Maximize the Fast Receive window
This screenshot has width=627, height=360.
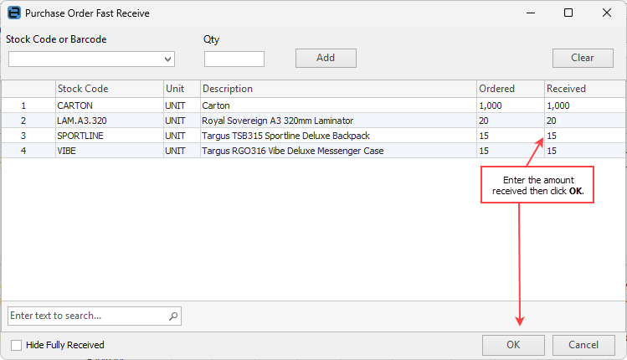568,13
